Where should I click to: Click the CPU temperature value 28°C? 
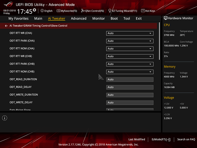[182, 35]
